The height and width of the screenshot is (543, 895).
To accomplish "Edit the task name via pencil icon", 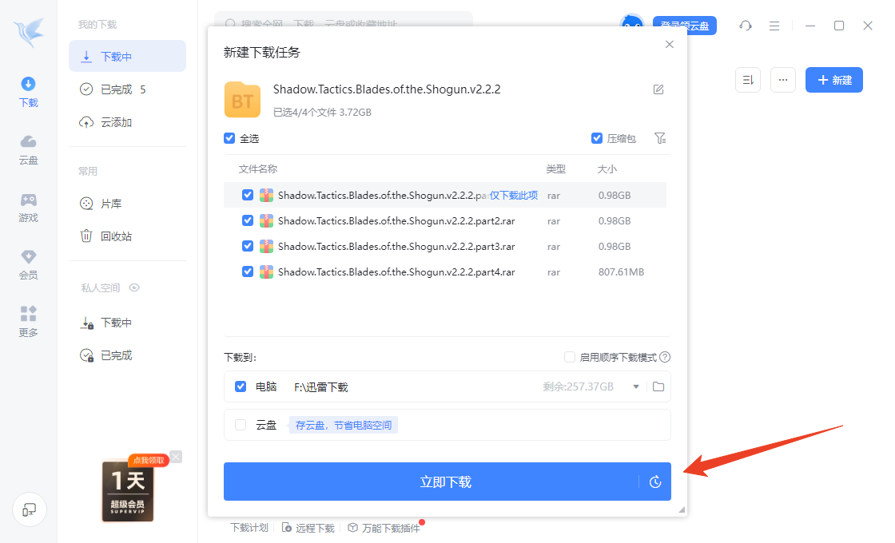I will pyautogui.click(x=658, y=89).
